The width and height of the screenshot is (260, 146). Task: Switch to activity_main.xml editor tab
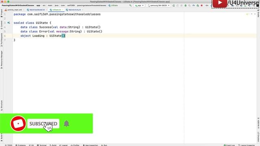15,10
